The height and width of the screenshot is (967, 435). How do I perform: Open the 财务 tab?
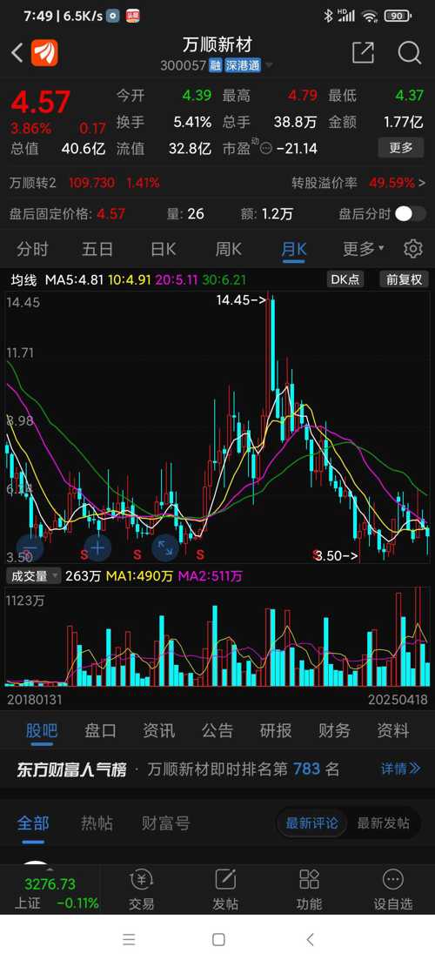[x=335, y=731]
